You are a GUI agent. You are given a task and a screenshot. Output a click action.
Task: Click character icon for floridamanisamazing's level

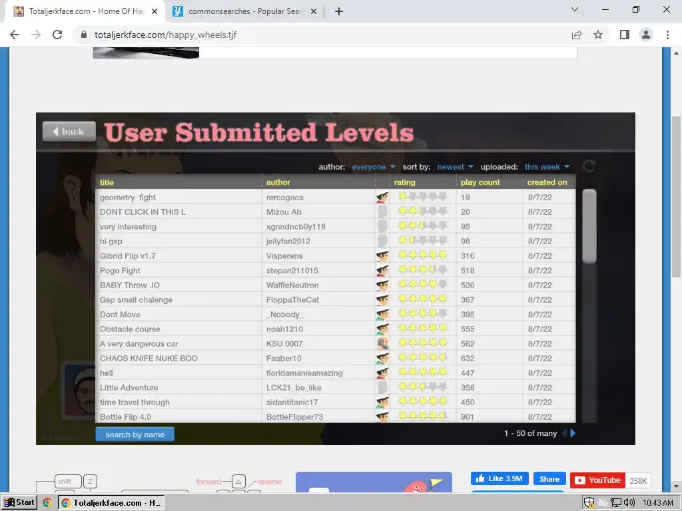pyautogui.click(x=382, y=373)
